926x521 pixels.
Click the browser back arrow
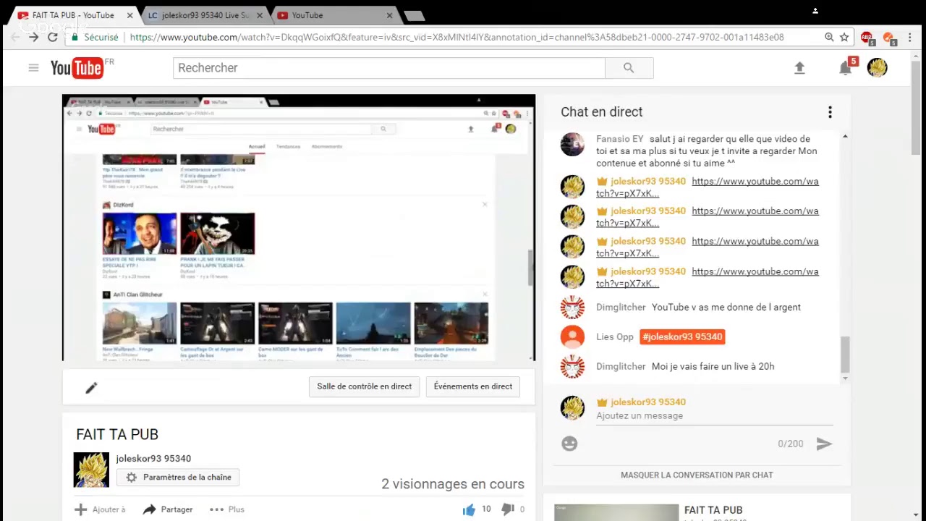14,37
